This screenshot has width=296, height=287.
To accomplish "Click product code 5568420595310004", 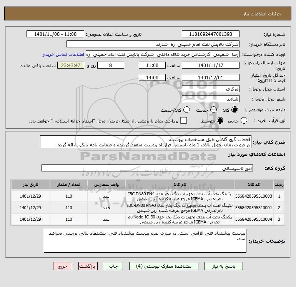I will [254, 219].
